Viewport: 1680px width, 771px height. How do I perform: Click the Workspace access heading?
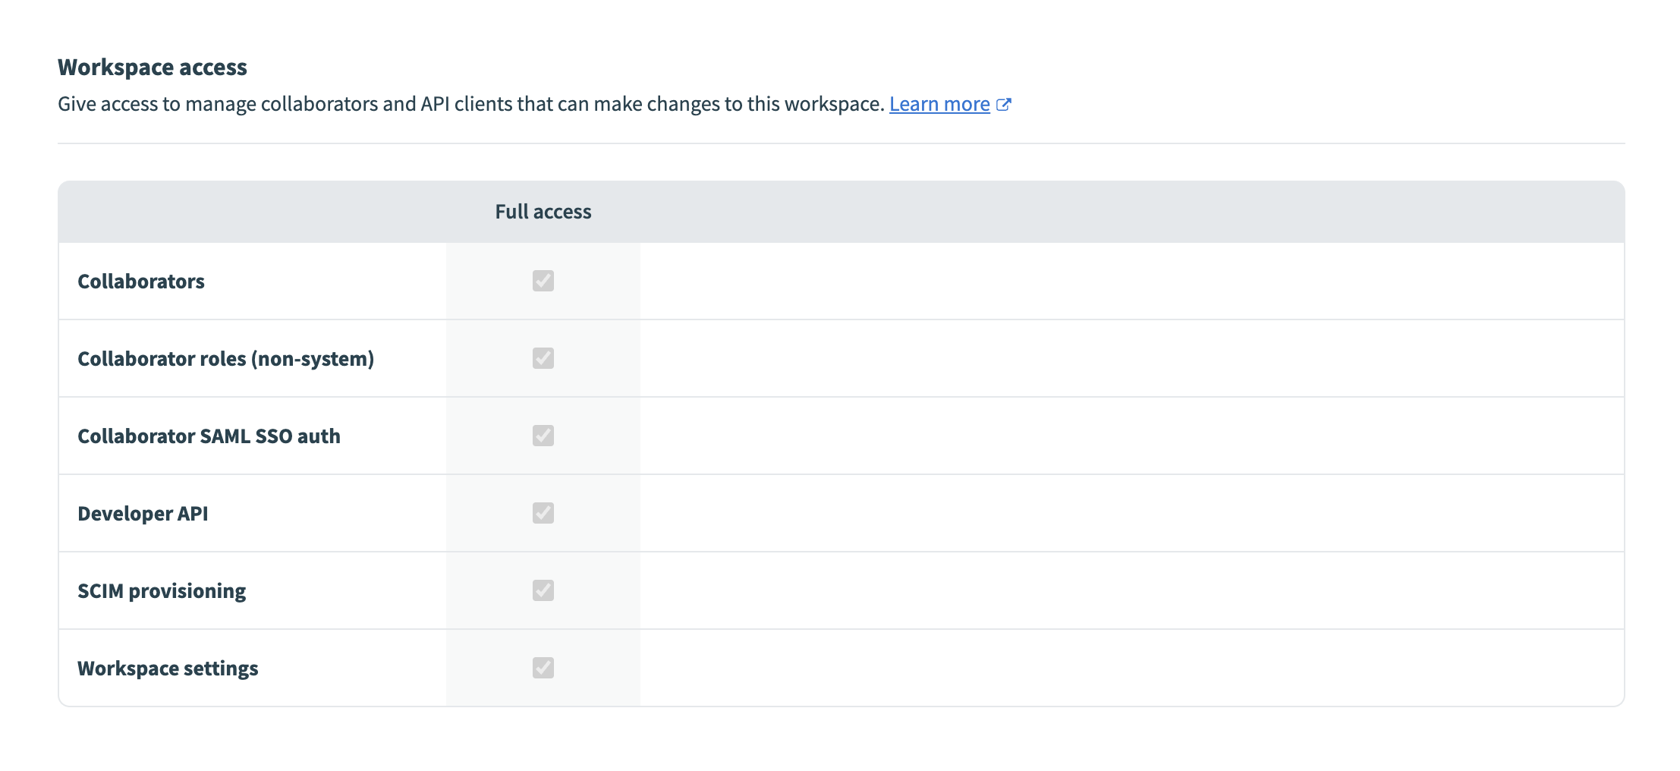tap(153, 68)
